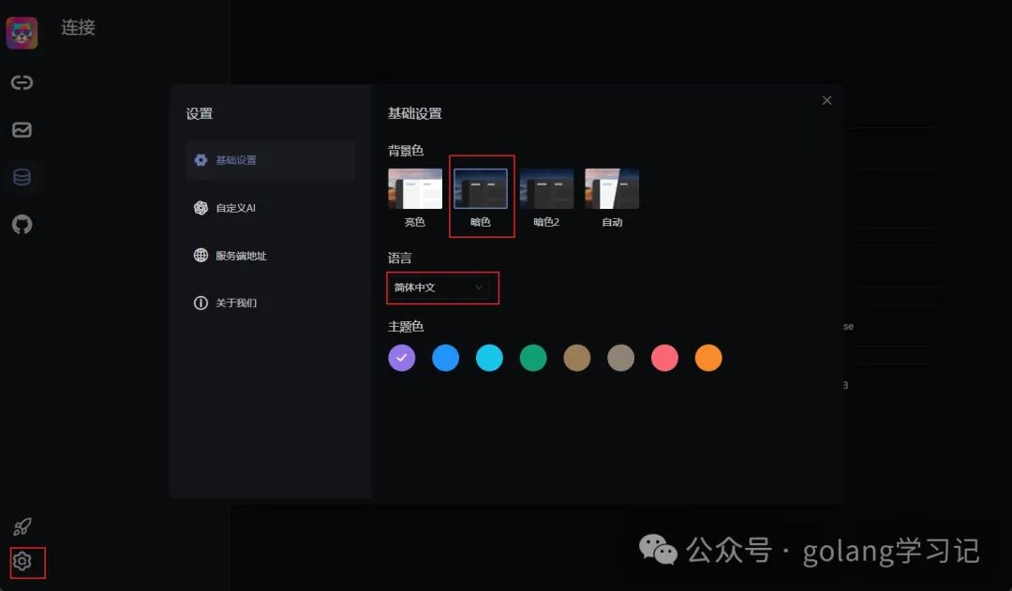This screenshot has height=591, width=1012.
Task: Click the 暗色2 label text
Action: [546, 222]
